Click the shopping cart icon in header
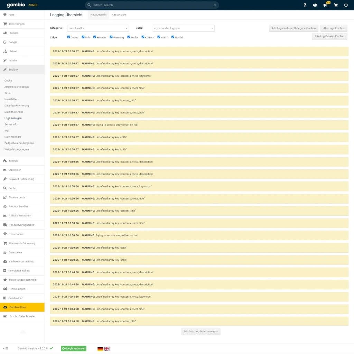354x354 pixels. (x=335, y=5)
